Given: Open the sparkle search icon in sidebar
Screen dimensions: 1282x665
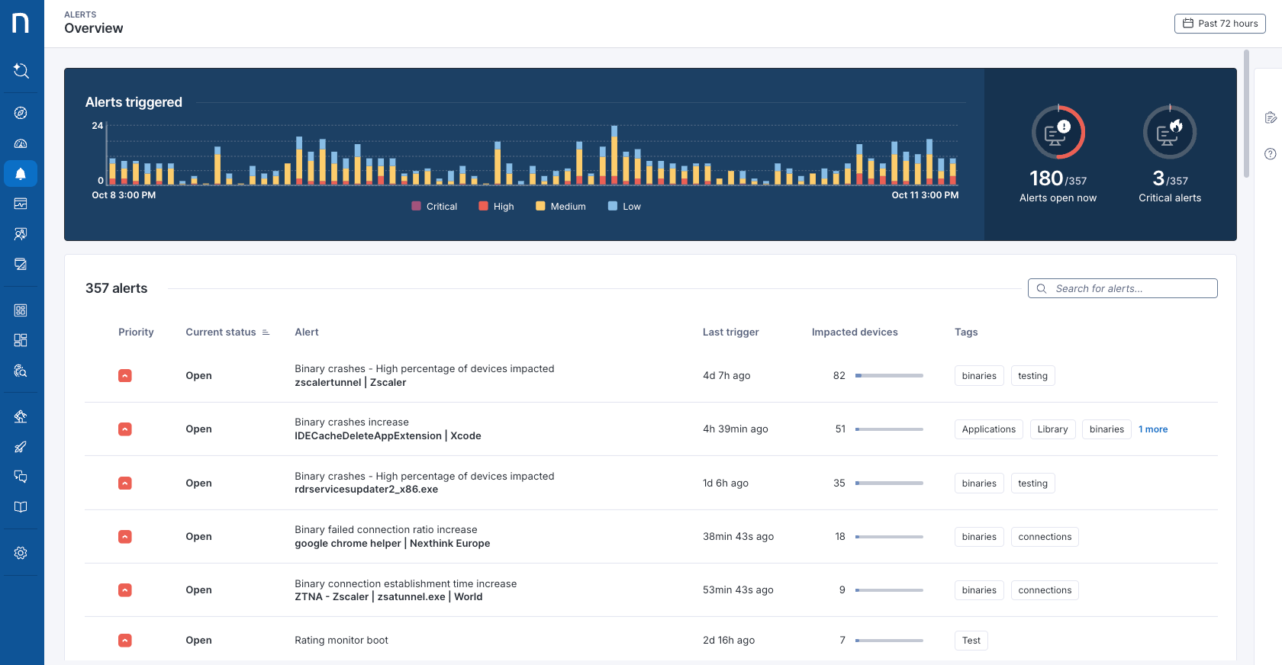Looking at the screenshot, I should (21, 70).
